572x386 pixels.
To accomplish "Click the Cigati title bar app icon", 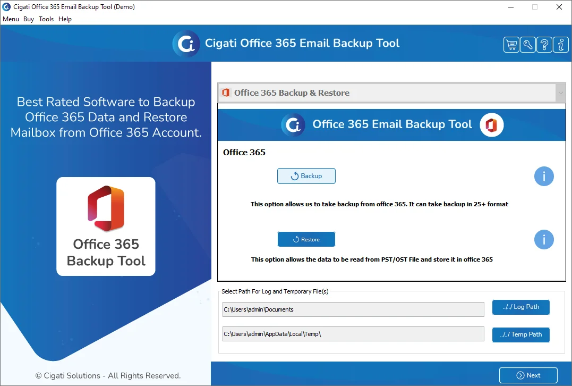I will [x=6, y=6].
